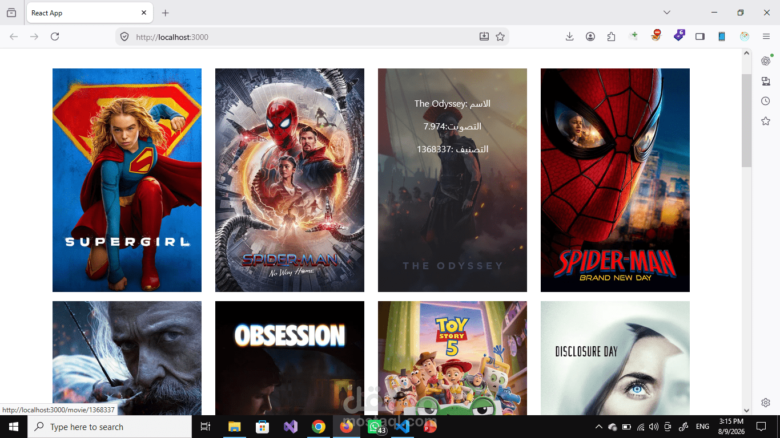Click the page vertical scrollbar thumb
780x438 pixels.
746,120
